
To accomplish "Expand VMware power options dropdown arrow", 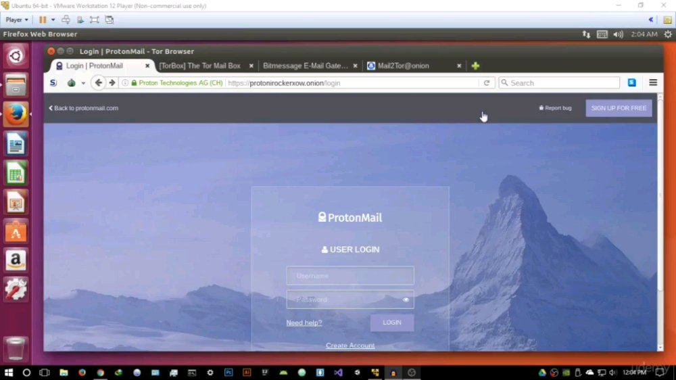I will [x=53, y=20].
